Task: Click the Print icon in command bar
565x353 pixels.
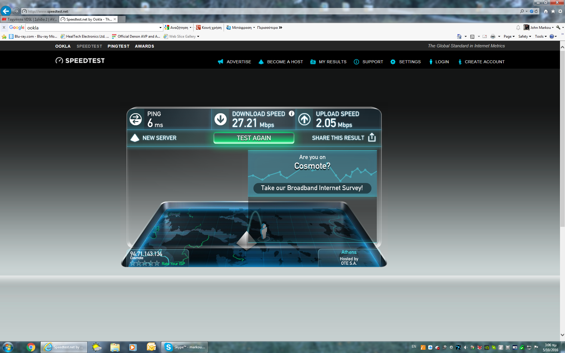Action: pos(493,36)
